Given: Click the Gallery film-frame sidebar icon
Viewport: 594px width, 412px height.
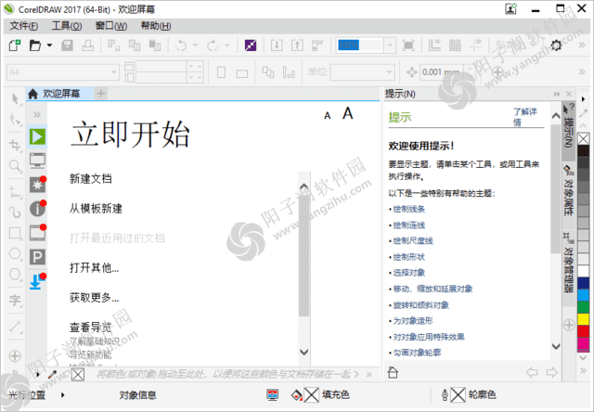Looking at the screenshot, I should click(x=37, y=233).
